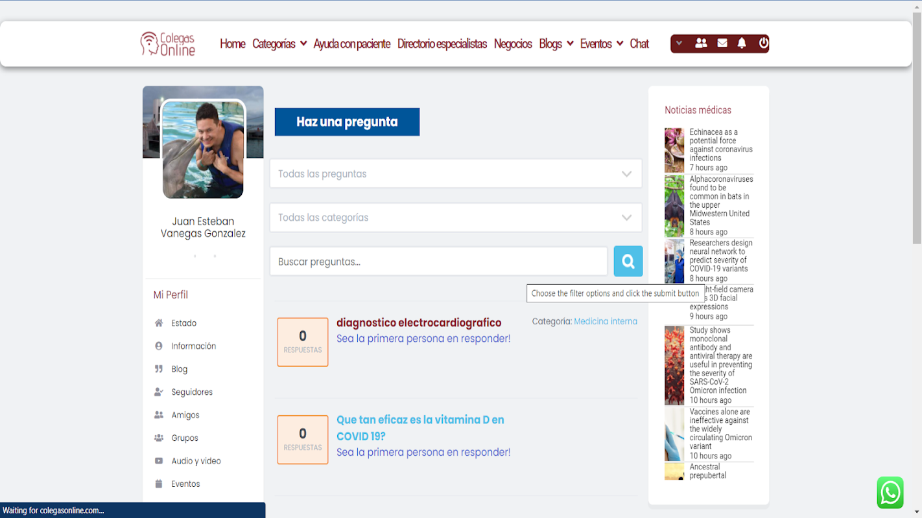922x518 pixels.
Task: Select Amigos in the profile sidebar
Action: (185, 415)
